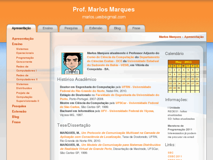Click the Marlos Marques breadcrumb link
Viewport: 213px width, 160px height.
pyautogui.click(x=170, y=37)
